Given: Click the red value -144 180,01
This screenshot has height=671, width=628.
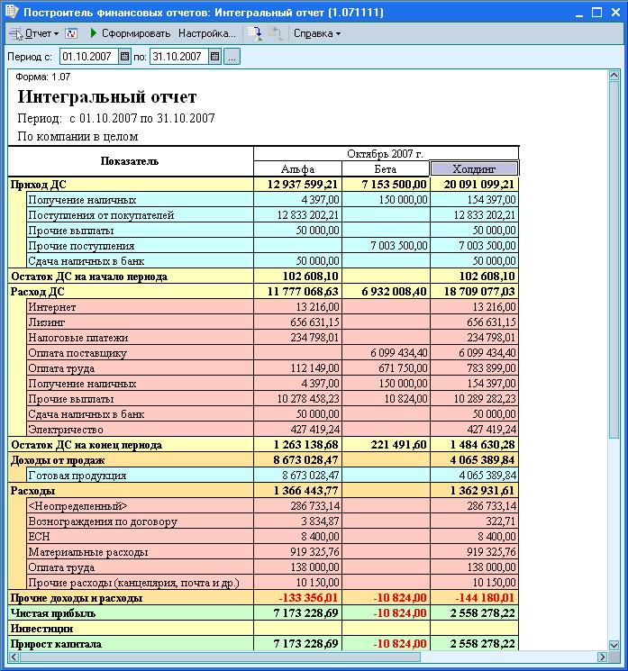Looking at the screenshot, I should coord(485,598).
